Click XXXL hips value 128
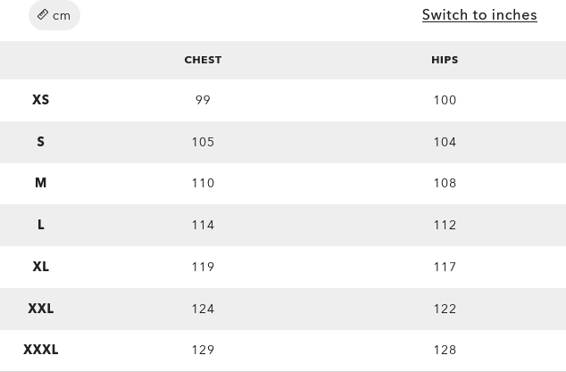This screenshot has width=566, height=372. point(445,350)
